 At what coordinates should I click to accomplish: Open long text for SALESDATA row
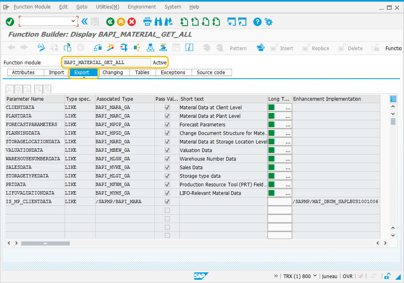tap(279, 168)
